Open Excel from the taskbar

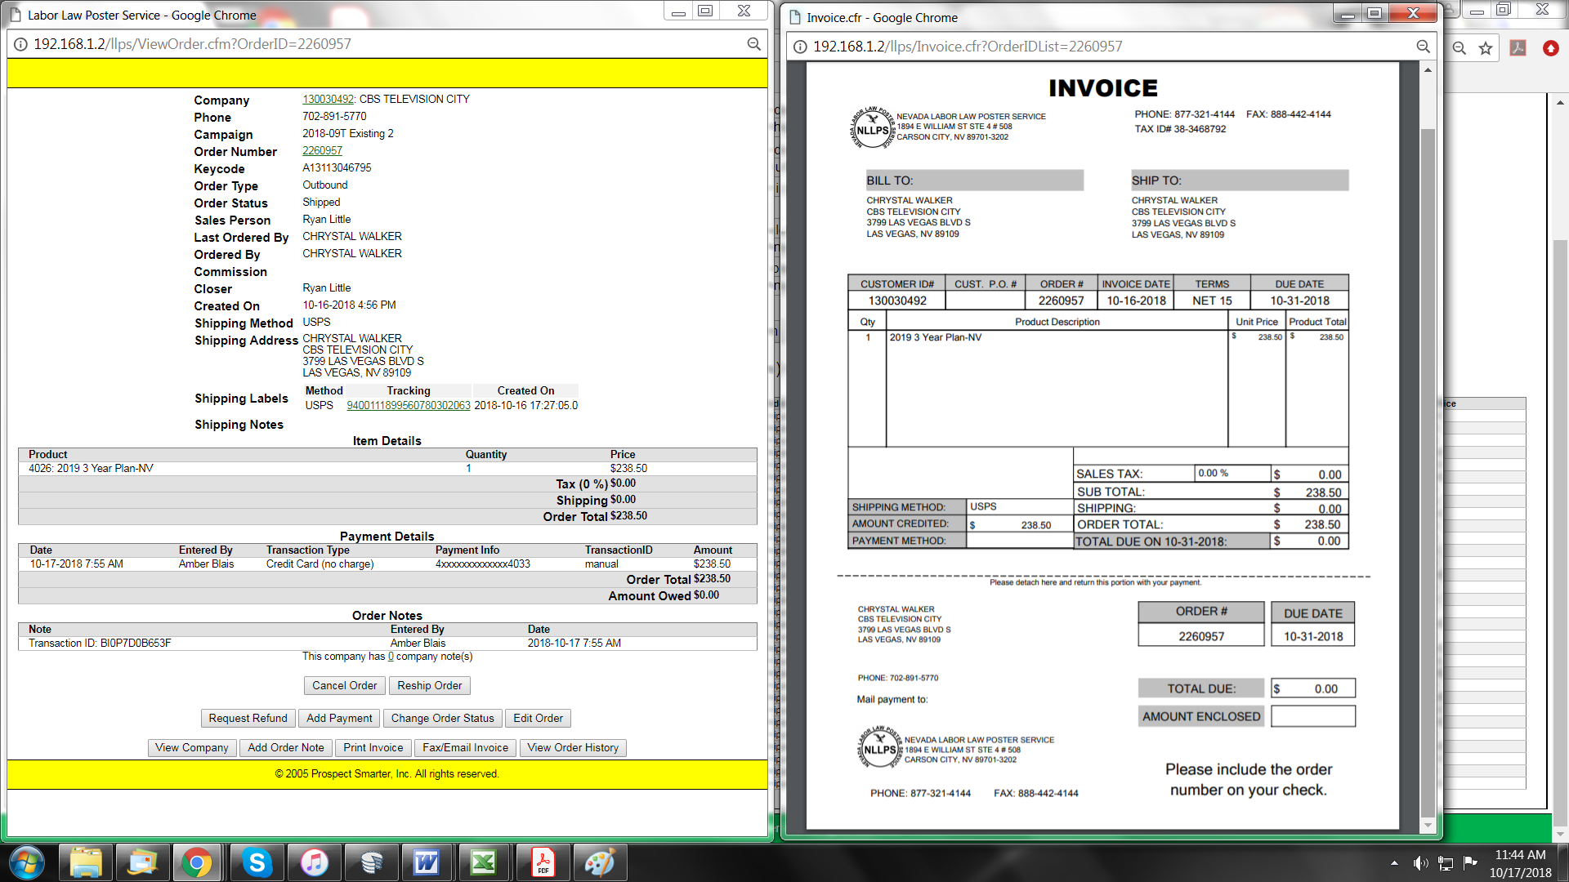coord(483,862)
